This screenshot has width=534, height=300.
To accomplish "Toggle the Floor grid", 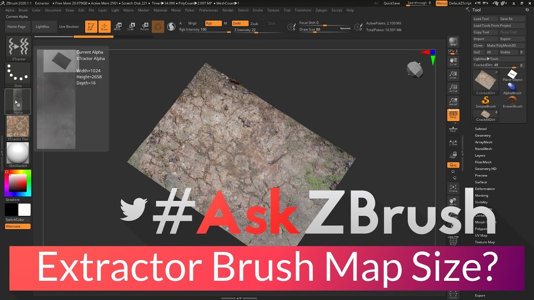I will click(453, 128).
